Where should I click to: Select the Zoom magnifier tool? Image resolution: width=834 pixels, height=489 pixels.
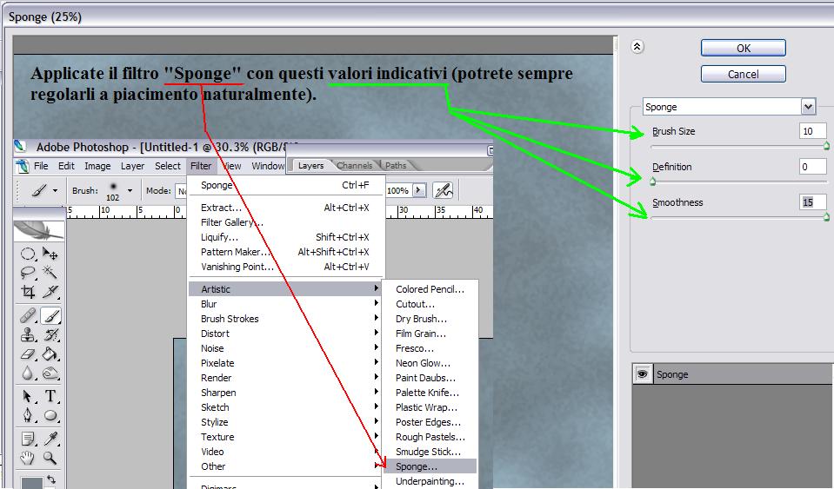[x=50, y=457]
